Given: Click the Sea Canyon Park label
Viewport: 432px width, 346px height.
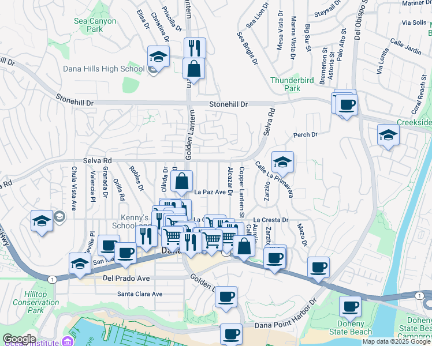Looking at the screenshot, I should click(95, 25).
